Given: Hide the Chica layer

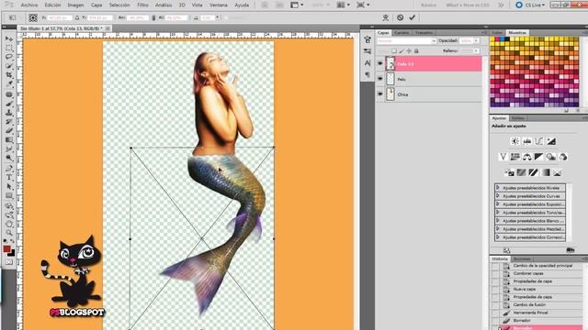Looking at the screenshot, I should click(379, 94).
